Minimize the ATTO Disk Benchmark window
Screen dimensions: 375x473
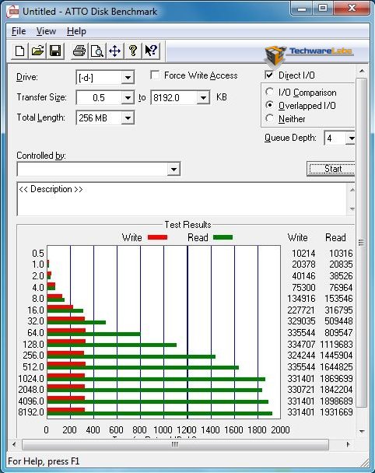(302, 8)
